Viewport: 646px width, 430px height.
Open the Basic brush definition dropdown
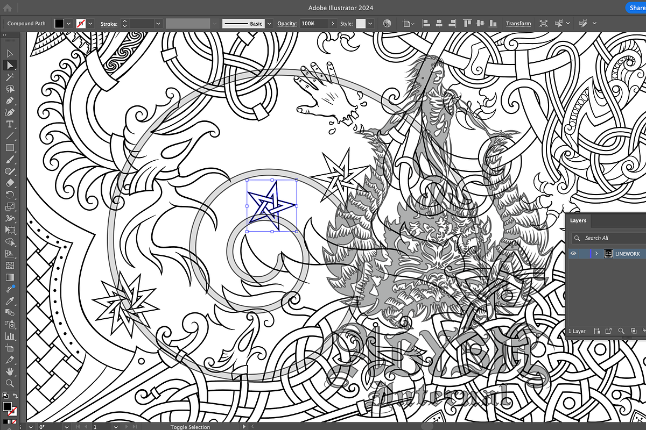pos(269,24)
